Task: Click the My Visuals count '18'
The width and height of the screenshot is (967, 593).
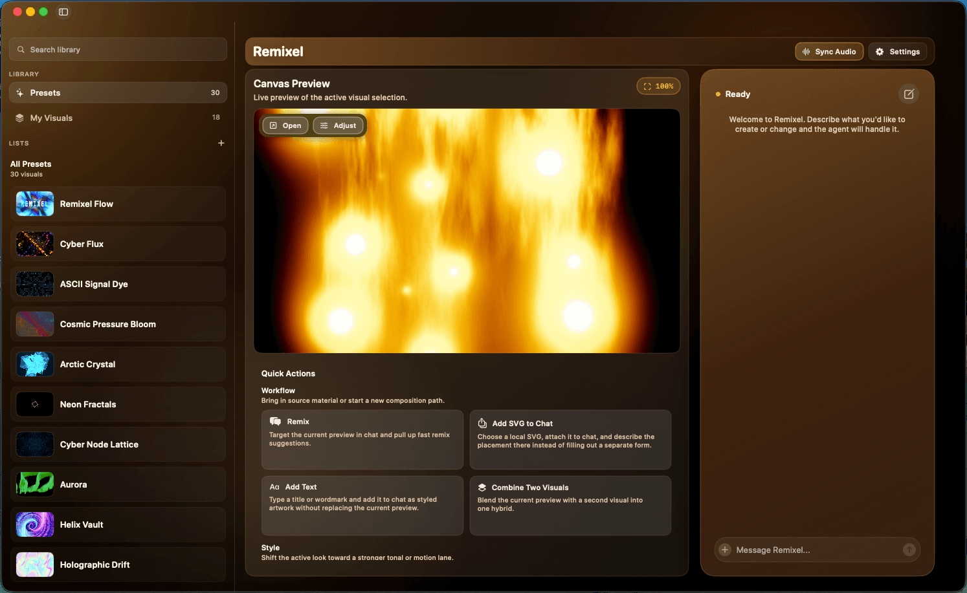Action: point(216,118)
